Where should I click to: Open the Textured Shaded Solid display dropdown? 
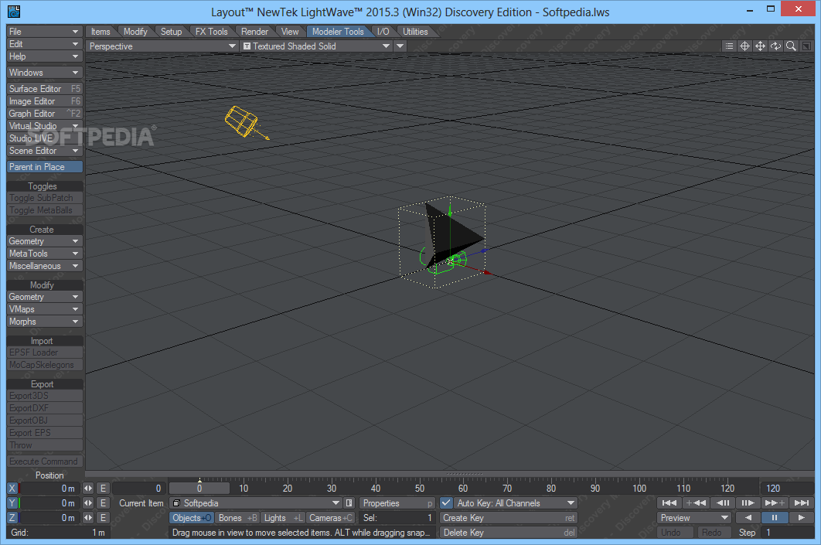click(316, 46)
